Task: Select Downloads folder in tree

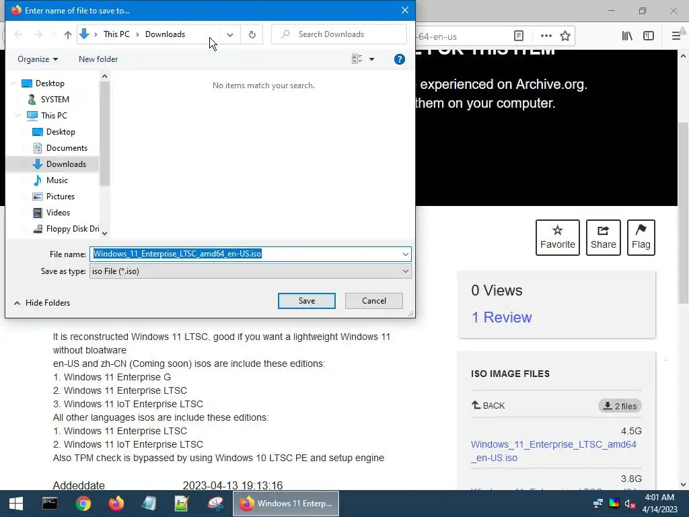Action: 66,164
